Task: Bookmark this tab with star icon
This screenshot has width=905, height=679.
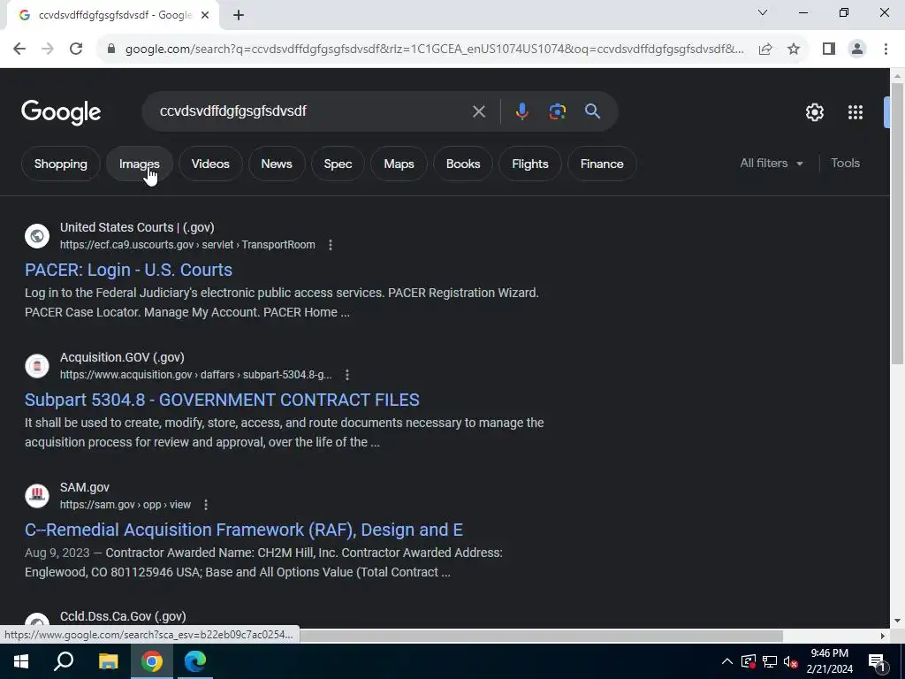Action: point(794,49)
